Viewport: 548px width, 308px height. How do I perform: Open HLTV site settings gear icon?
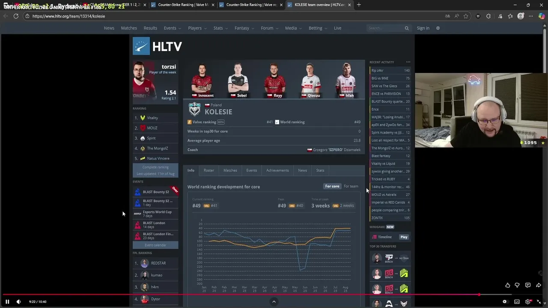pyautogui.click(x=438, y=28)
